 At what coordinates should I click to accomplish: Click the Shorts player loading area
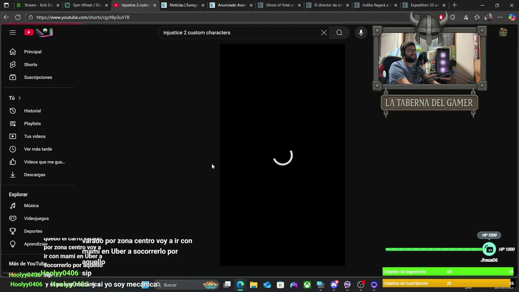click(283, 155)
